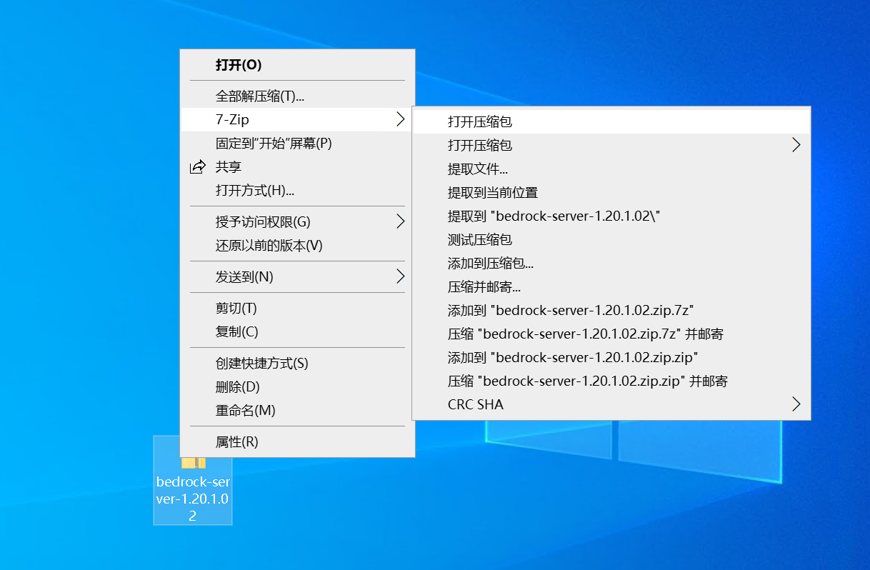Pin file via 固定到"开始"屏幕(P)
This screenshot has height=570, width=870.
(274, 144)
